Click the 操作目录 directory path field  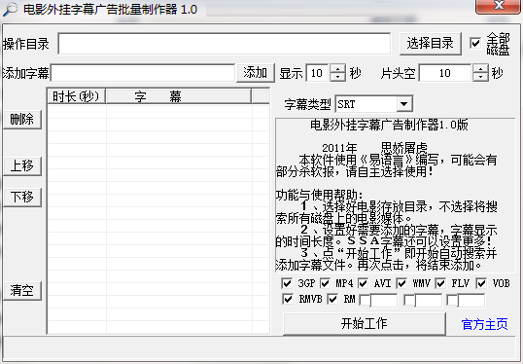point(225,44)
